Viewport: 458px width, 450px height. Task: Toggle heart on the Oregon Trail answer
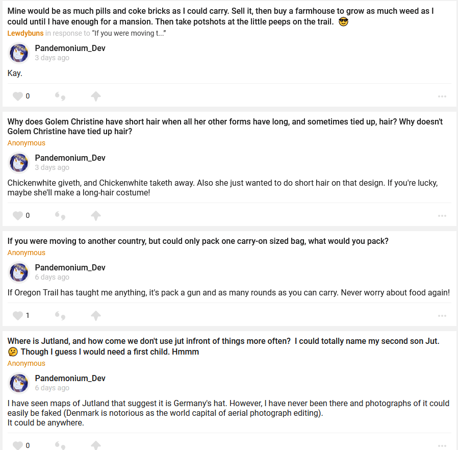(x=18, y=316)
